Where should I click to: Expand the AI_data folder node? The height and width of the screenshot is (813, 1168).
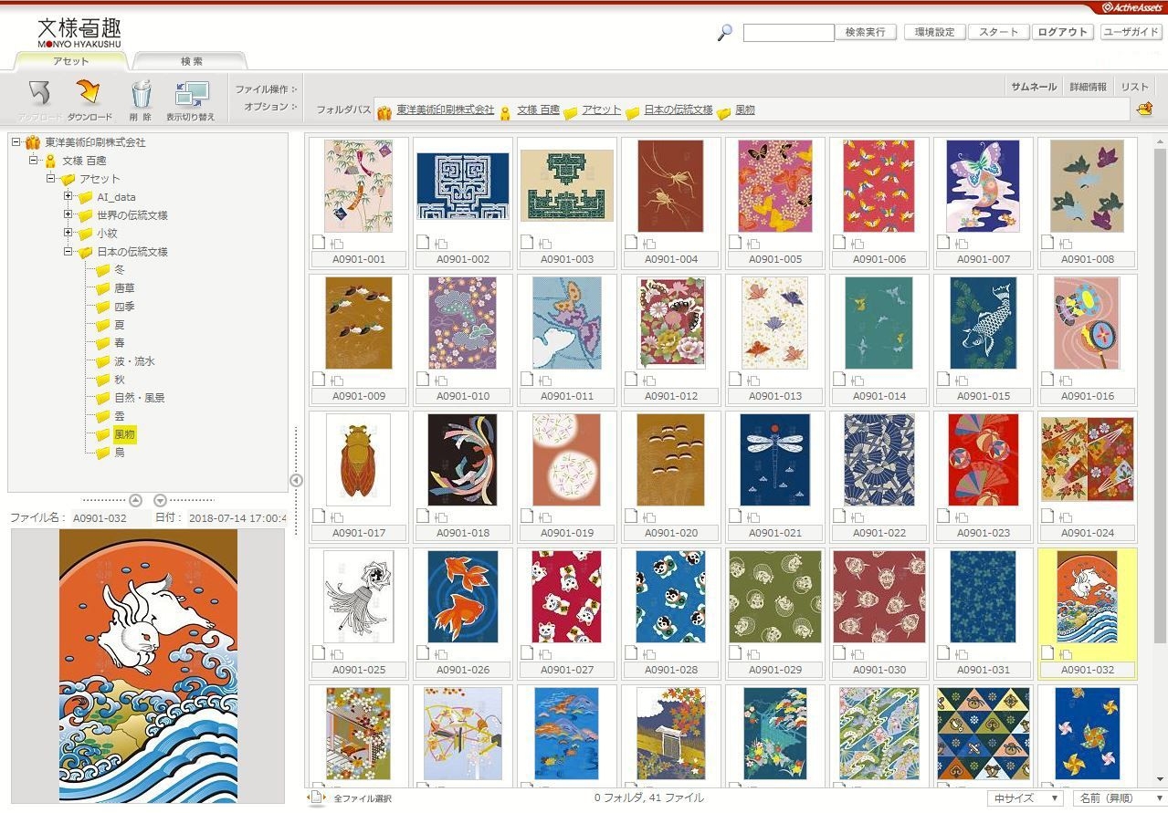click(68, 197)
